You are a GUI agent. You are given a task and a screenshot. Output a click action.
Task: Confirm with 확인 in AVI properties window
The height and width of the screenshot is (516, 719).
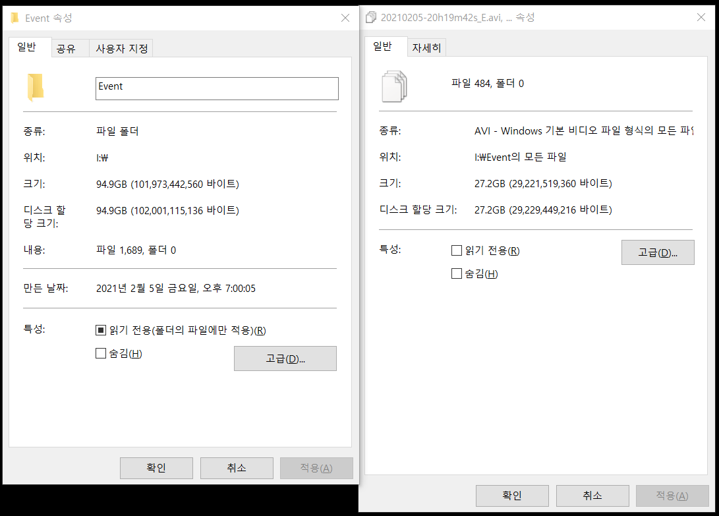(x=512, y=496)
